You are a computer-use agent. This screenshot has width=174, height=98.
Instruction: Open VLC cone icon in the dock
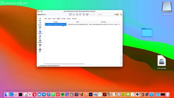86,94
